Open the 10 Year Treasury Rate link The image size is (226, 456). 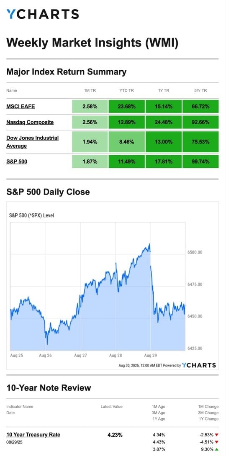pos(33,435)
